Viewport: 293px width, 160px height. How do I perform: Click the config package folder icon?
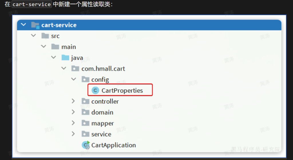86,79
